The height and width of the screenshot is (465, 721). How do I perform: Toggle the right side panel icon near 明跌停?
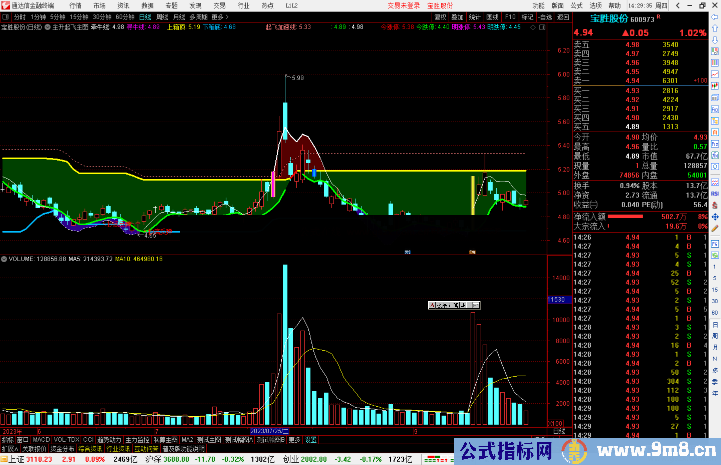(542, 27)
